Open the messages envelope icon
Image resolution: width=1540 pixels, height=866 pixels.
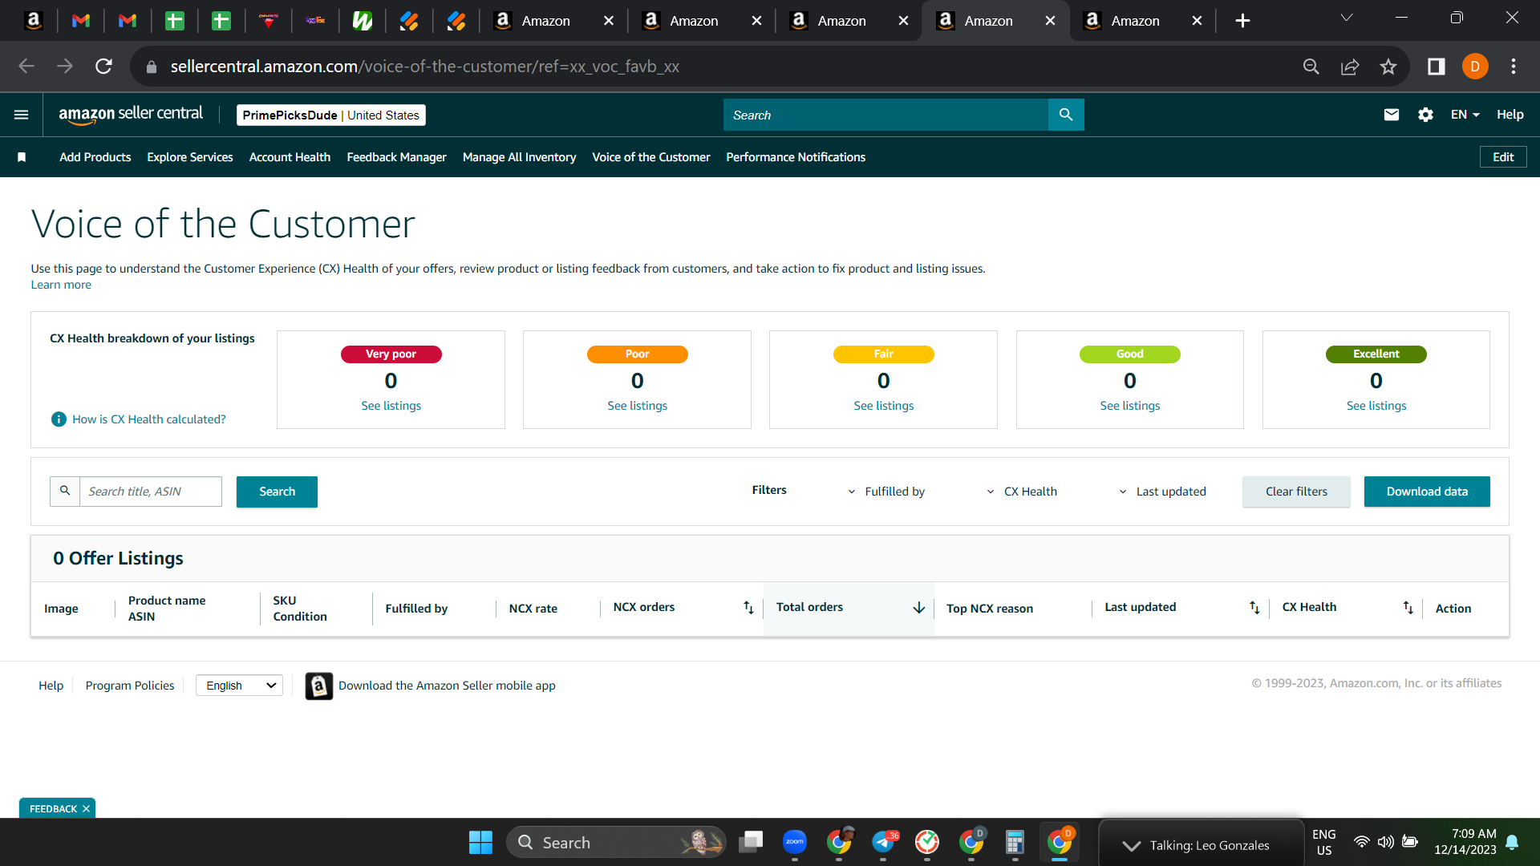coord(1392,115)
